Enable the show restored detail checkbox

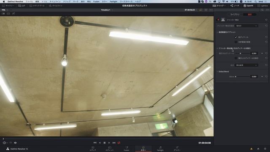point(236,58)
